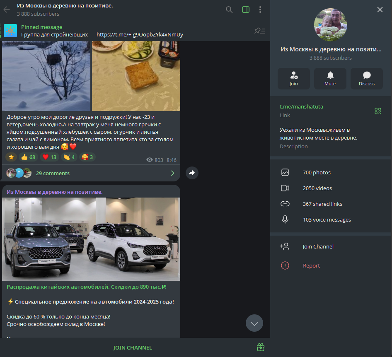The image size is (392, 357).
Task: Click the pinned message thumbnail image
Action: coord(10,31)
